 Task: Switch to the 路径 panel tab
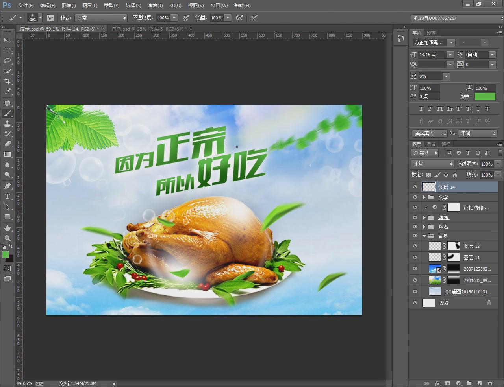pos(446,144)
